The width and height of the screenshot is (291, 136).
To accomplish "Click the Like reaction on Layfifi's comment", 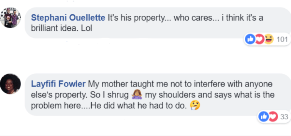I will [x=264, y=117].
